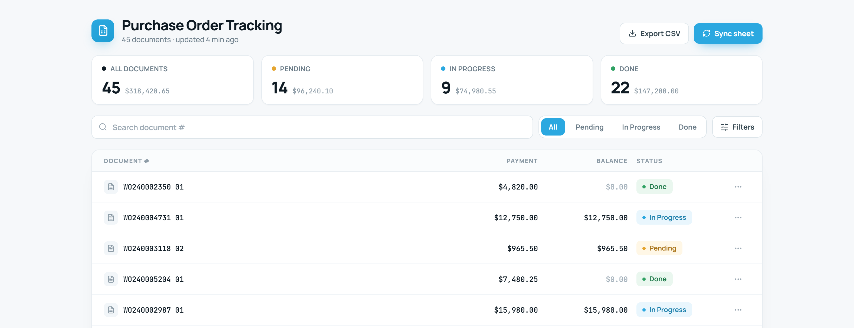Open the Filters button
Image resolution: width=854 pixels, height=328 pixels.
click(x=737, y=127)
